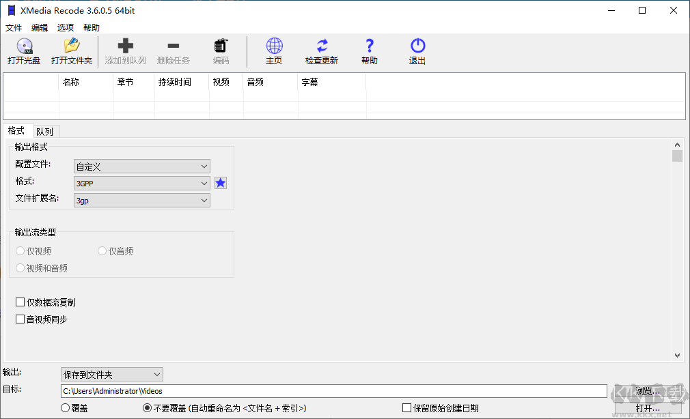This screenshot has width=690, height=419.
Task: Click the blue star favorite icon
Action: (x=221, y=183)
